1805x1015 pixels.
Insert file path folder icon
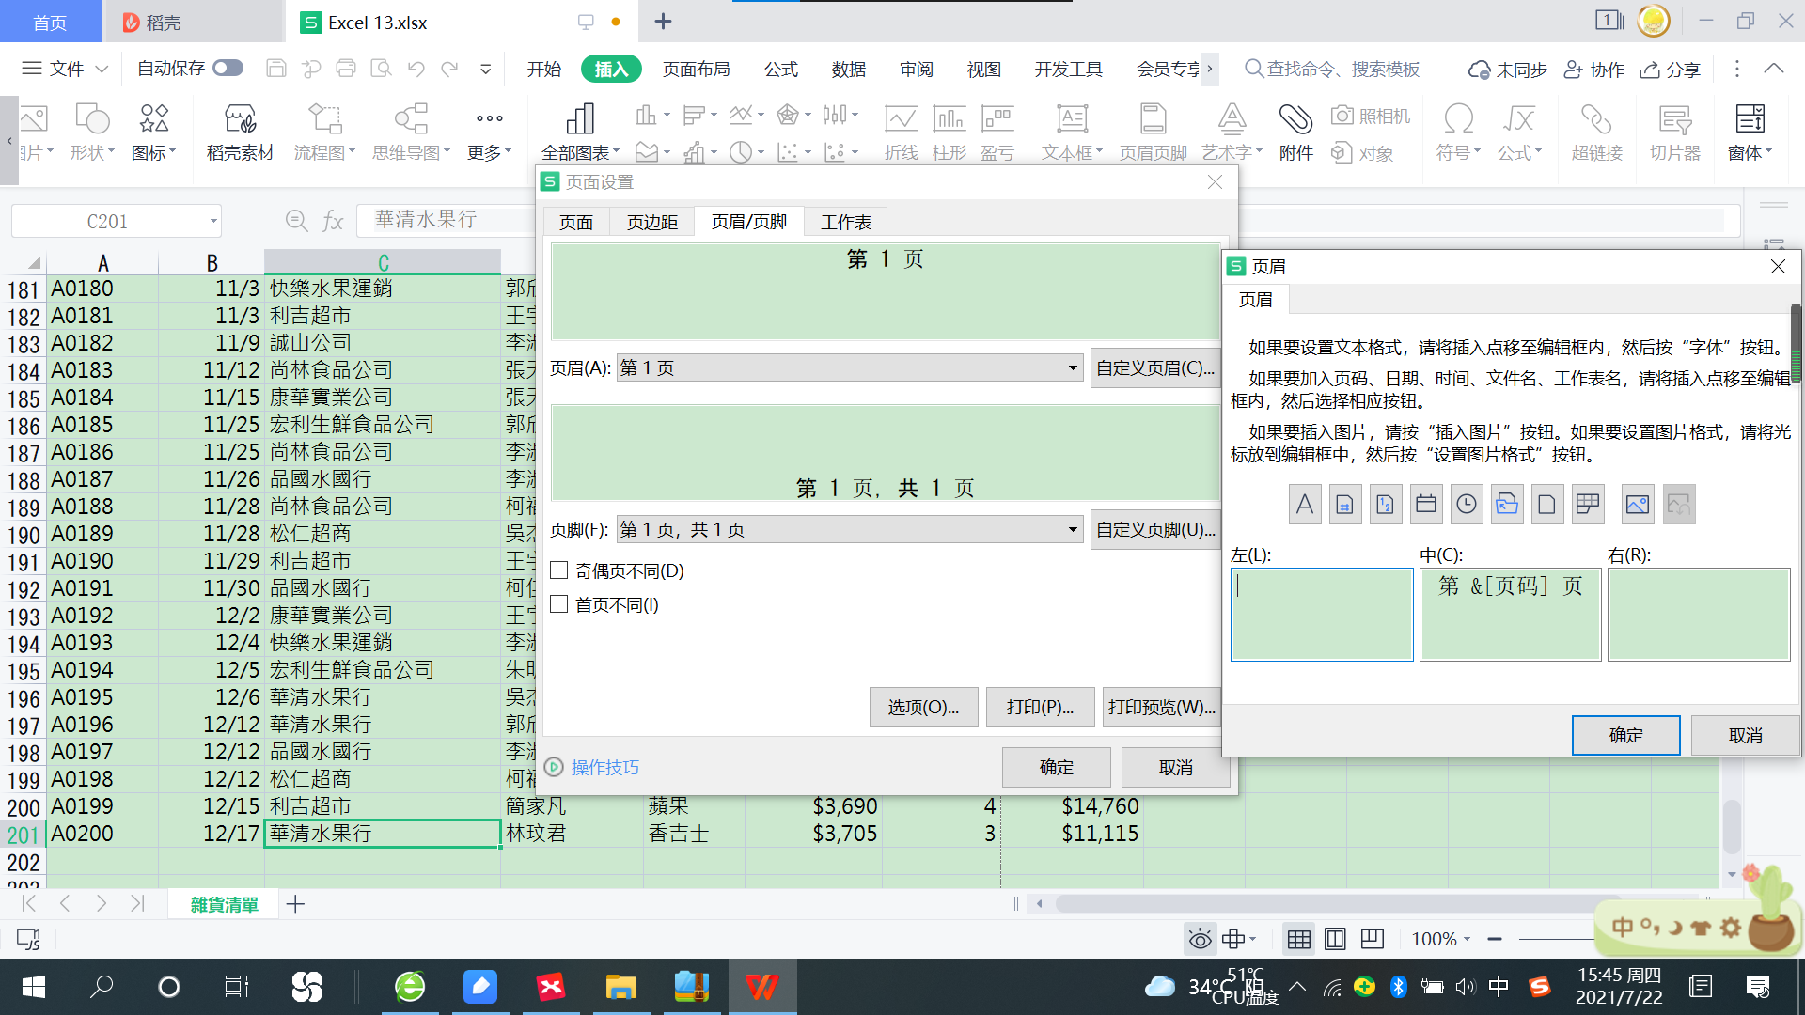pyautogui.click(x=1507, y=505)
